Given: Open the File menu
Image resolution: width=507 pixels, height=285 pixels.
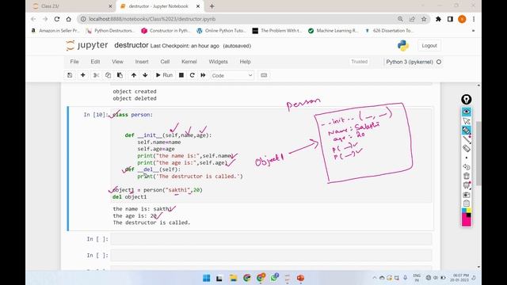Looking at the screenshot, I should tap(74, 62).
